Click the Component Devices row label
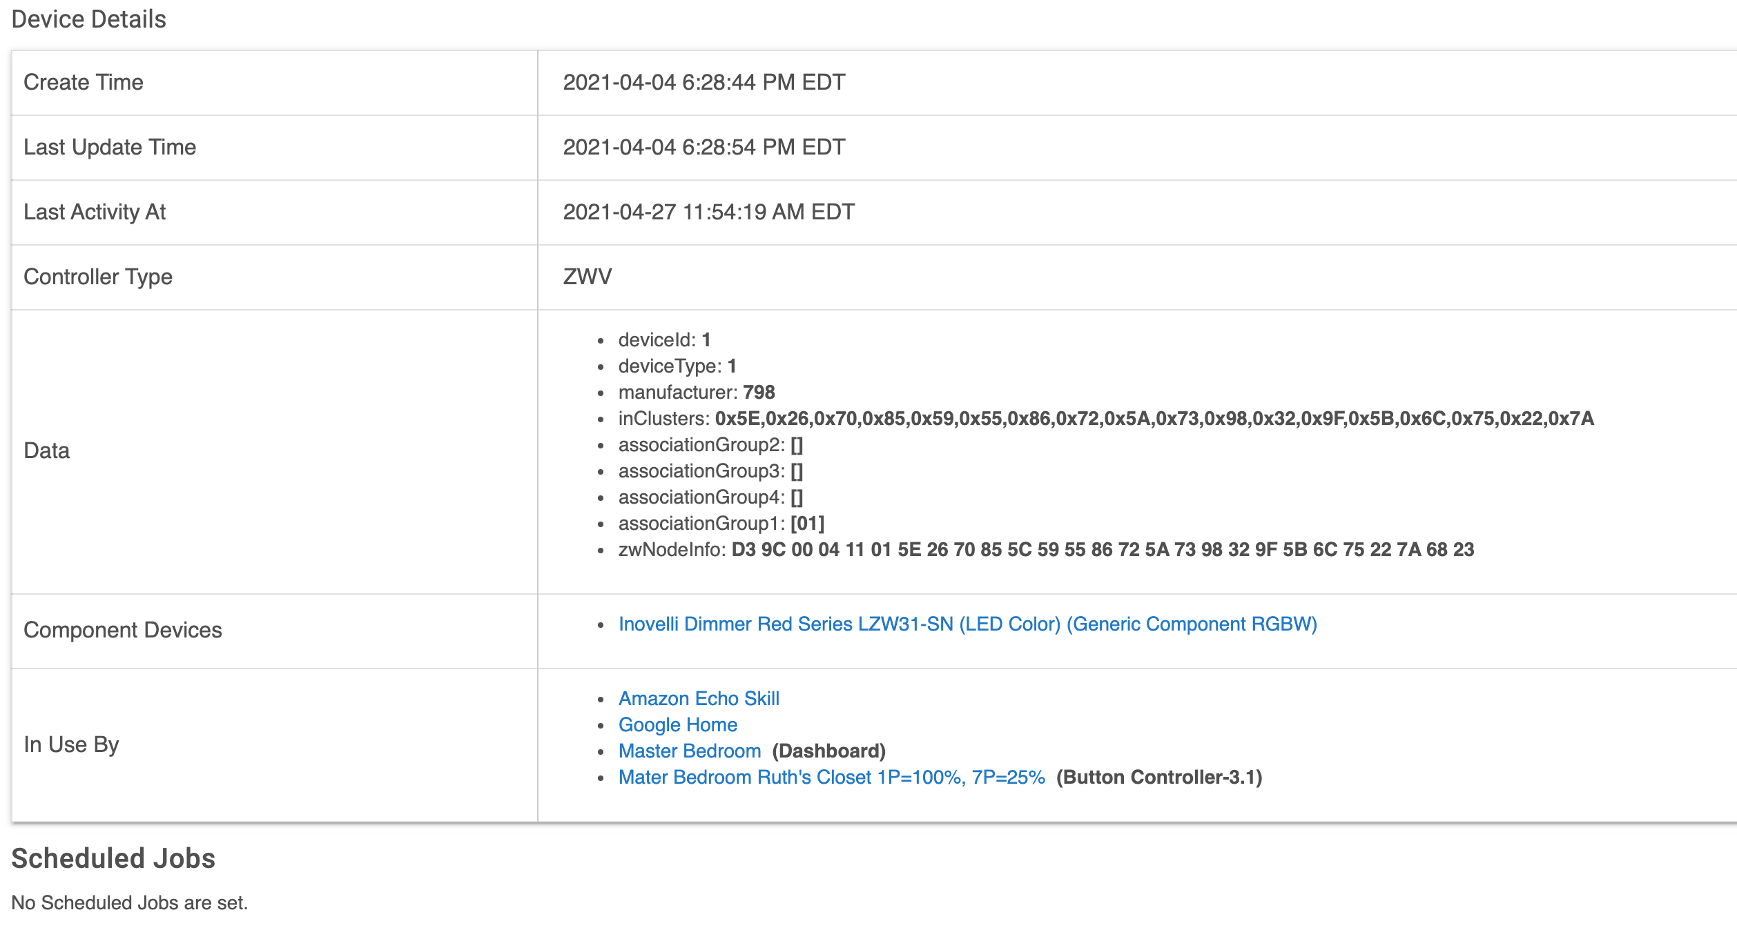Viewport: 1737px width, 930px height. 123,631
